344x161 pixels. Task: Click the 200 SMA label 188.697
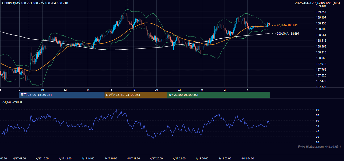(x=286, y=34)
